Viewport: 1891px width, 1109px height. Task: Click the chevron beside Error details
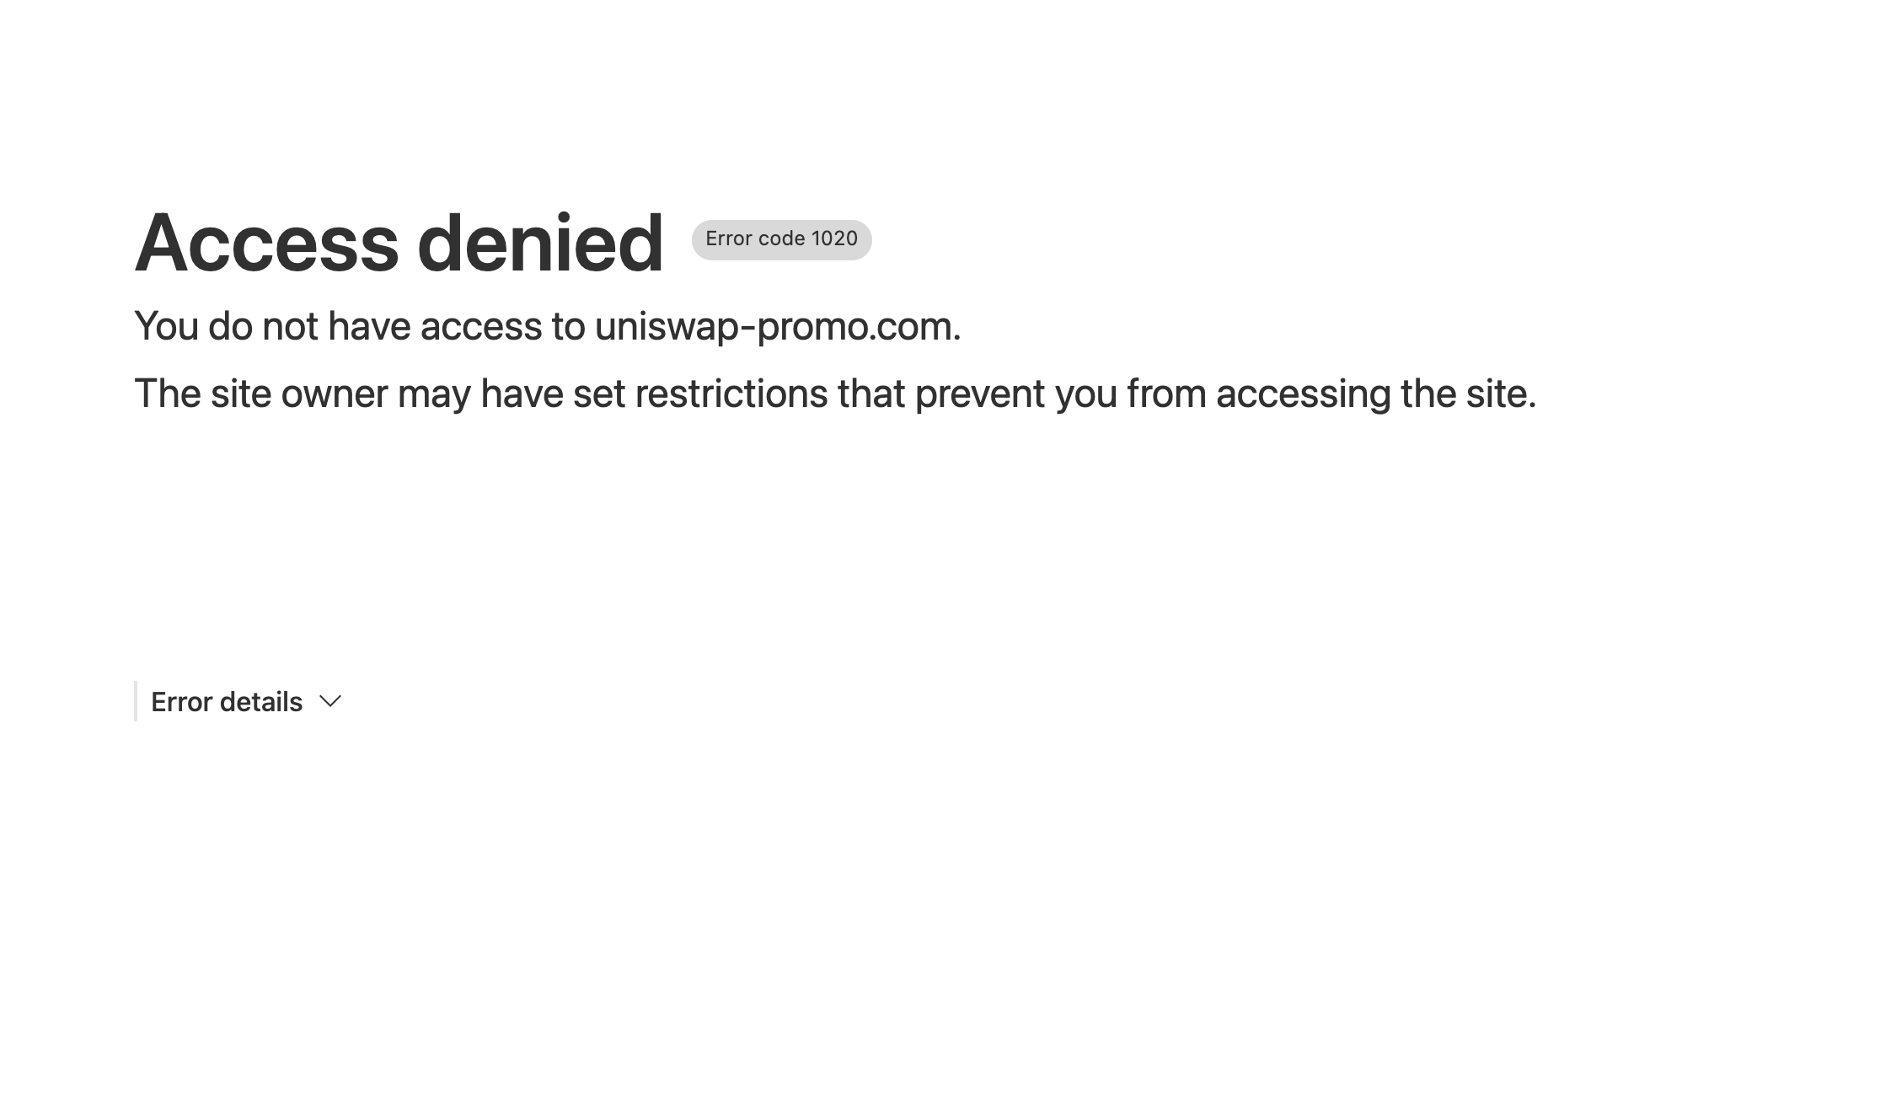(330, 701)
